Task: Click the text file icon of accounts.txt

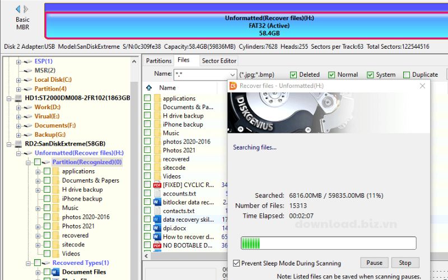Action: pos(158,194)
